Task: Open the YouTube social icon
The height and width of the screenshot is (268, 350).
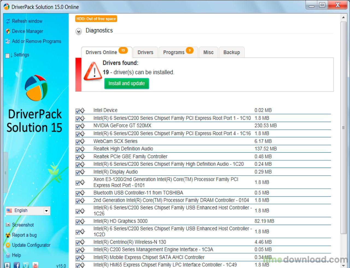Action: (x=35, y=265)
